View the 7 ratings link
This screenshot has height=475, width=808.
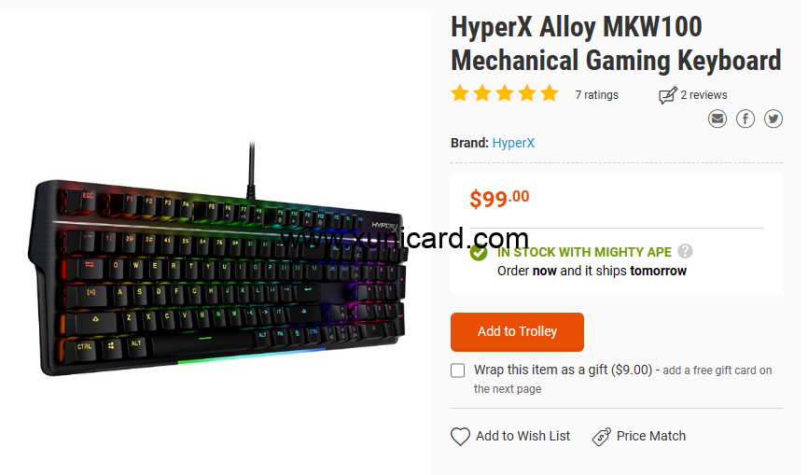click(596, 95)
